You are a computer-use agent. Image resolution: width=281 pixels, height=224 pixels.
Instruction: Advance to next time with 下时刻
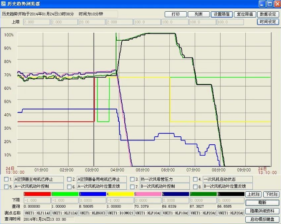[x=271, y=195]
